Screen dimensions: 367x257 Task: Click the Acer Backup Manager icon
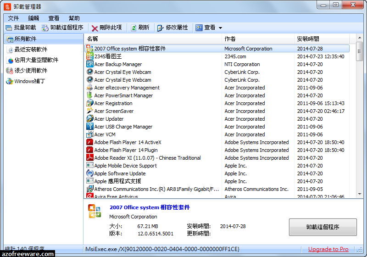pyautogui.click(x=89, y=64)
